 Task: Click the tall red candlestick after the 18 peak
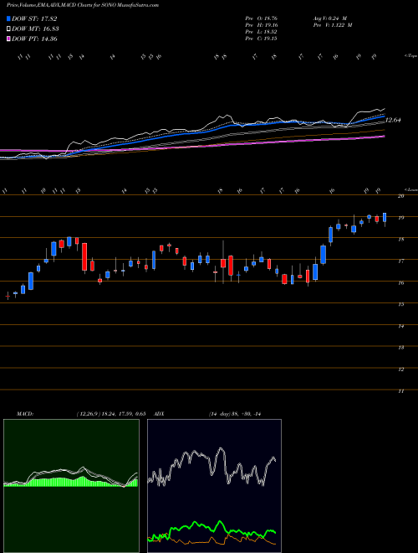tap(84, 257)
